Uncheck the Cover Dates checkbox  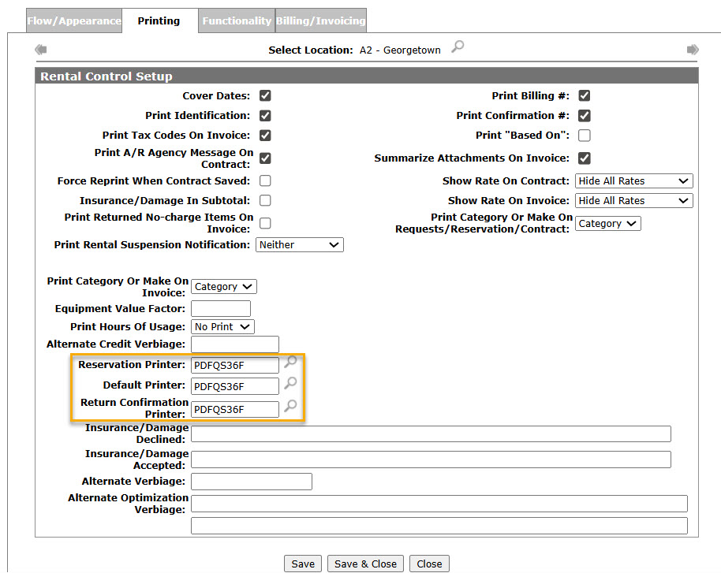[x=265, y=96]
